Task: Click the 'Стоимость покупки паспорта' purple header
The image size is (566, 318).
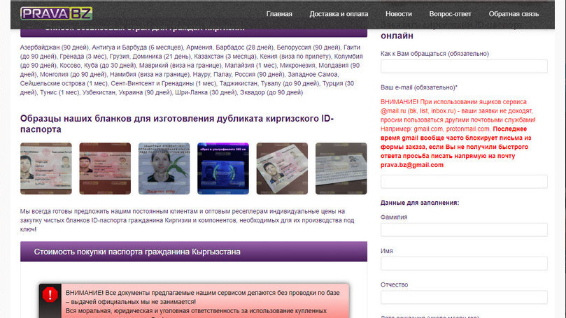Action: coord(194,252)
